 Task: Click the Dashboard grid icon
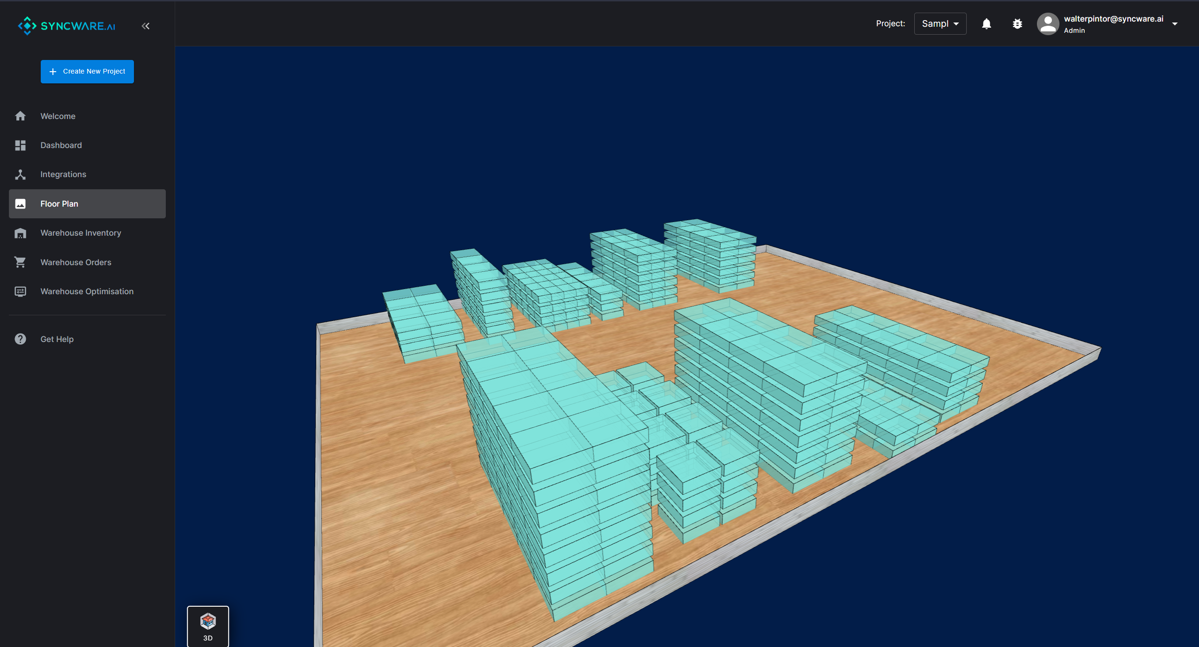(x=20, y=145)
